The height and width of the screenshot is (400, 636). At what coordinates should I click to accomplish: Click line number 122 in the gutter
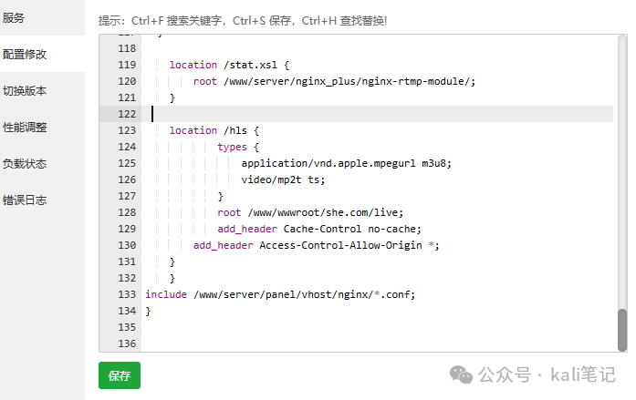coord(127,114)
